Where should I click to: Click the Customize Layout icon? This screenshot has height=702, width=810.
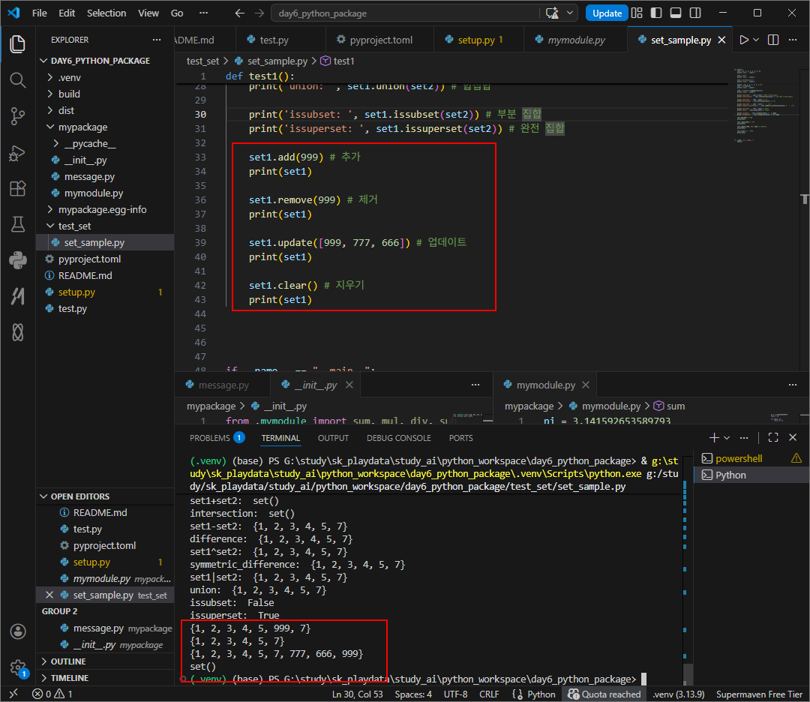click(x=637, y=13)
